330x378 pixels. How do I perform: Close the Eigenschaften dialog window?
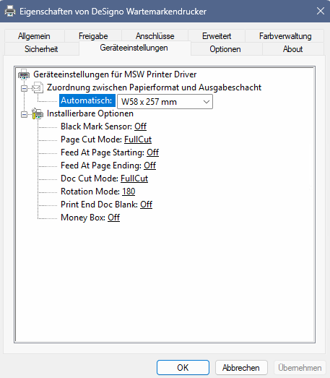coord(321,11)
